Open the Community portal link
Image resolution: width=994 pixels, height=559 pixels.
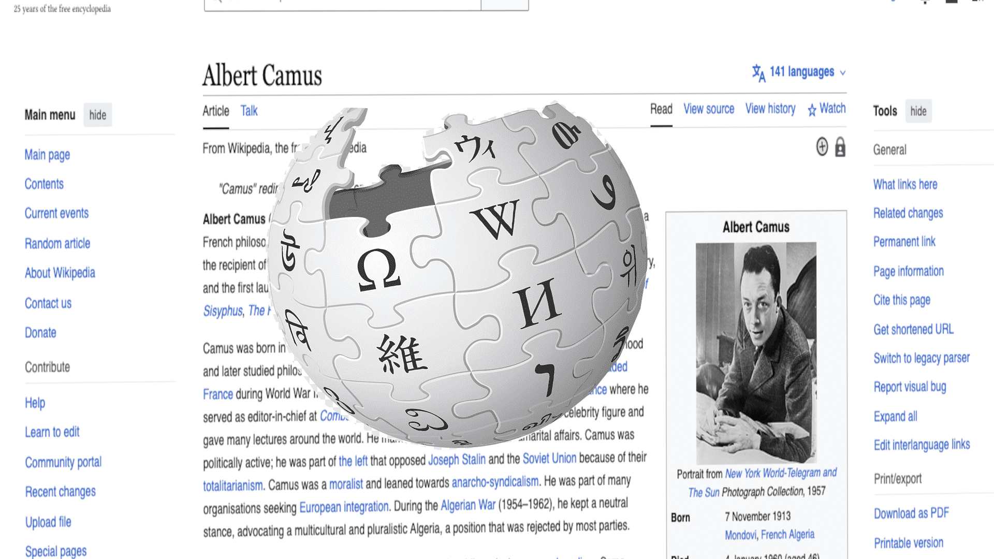63,462
